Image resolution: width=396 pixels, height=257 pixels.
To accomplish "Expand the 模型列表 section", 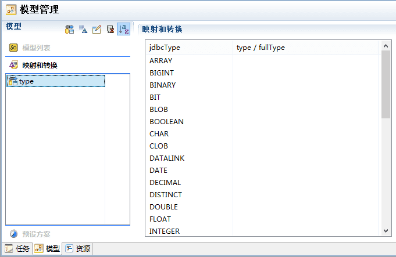I will click(x=36, y=48).
